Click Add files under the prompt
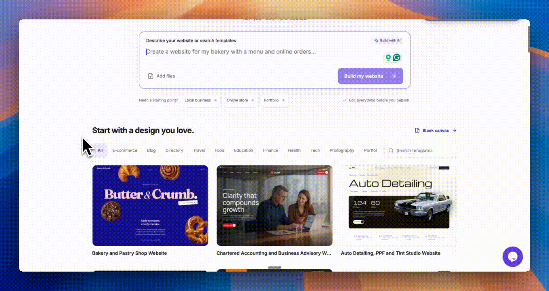Viewport: 549px width, 291px height. click(161, 76)
